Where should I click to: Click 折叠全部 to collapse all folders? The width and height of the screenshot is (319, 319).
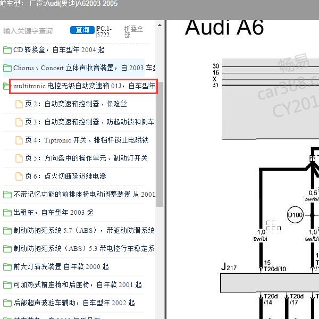(x=133, y=32)
